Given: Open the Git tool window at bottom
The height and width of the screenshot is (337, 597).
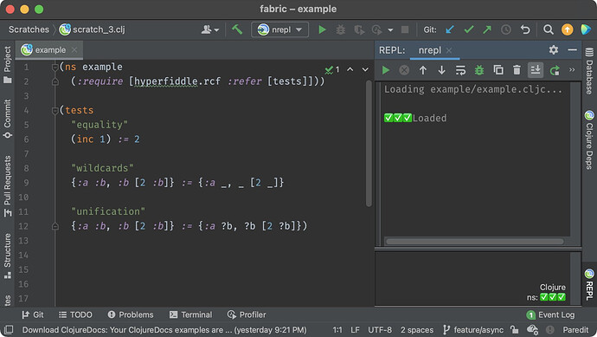Looking at the screenshot, I should [x=33, y=314].
